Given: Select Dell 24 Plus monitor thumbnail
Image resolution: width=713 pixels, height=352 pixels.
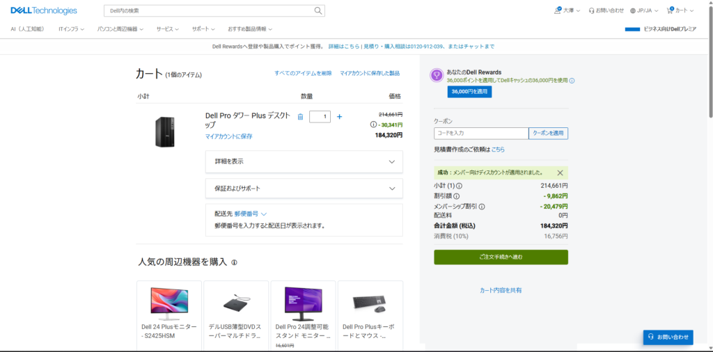Looking at the screenshot, I should 169,303.
